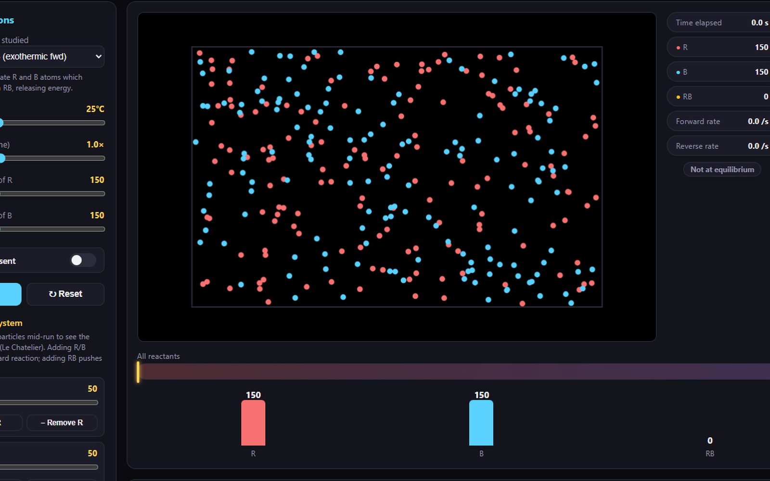Toggle the catalyst present switch
Viewport: 770px width, 481px height.
pos(83,260)
